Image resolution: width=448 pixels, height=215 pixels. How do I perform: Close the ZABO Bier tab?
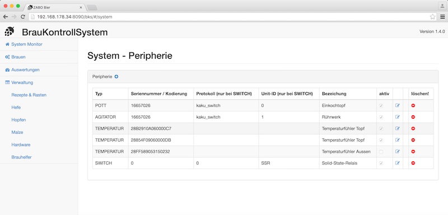click(81, 7)
